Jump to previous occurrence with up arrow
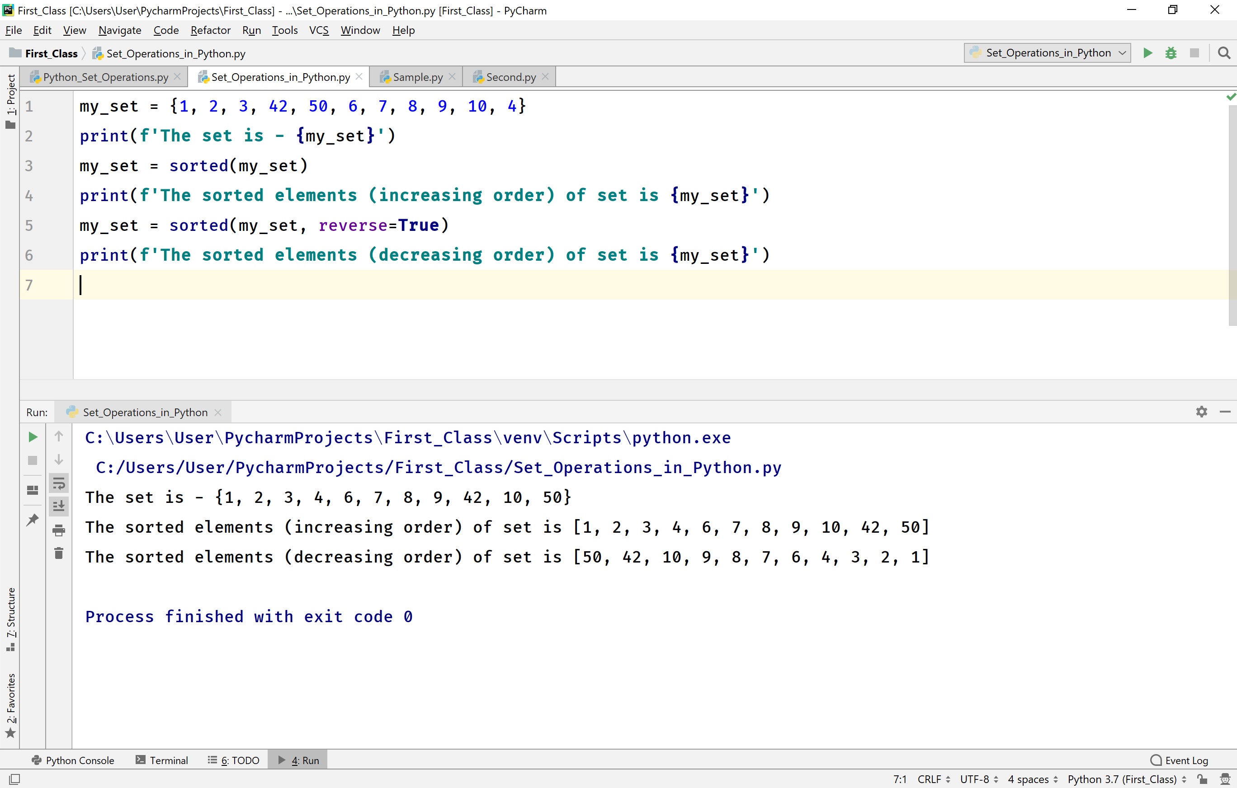The width and height of the screenshot is (1237, 788). (59, 436)
